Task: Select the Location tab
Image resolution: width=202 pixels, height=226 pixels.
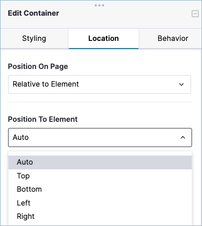Action: tap(104, 39)
